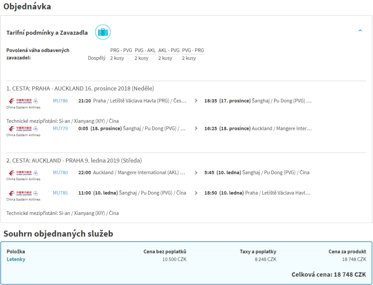Open flight number MU786 details
The width and height of the screenshot is (373, 285).
(60, 101)
